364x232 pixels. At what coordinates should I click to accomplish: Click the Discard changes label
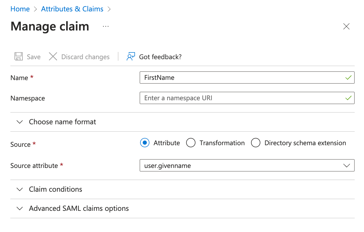(x=85, y=57)
